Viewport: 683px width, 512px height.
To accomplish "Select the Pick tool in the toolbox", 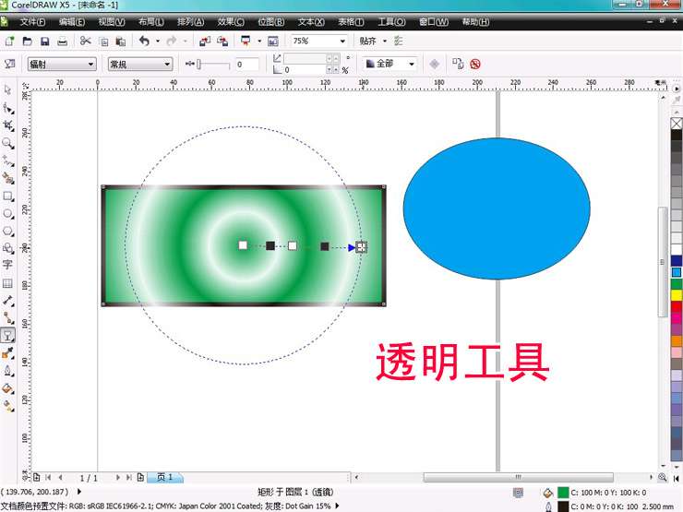I will (8, 90).
